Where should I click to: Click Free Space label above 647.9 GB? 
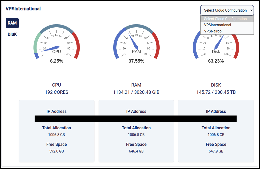216,145
